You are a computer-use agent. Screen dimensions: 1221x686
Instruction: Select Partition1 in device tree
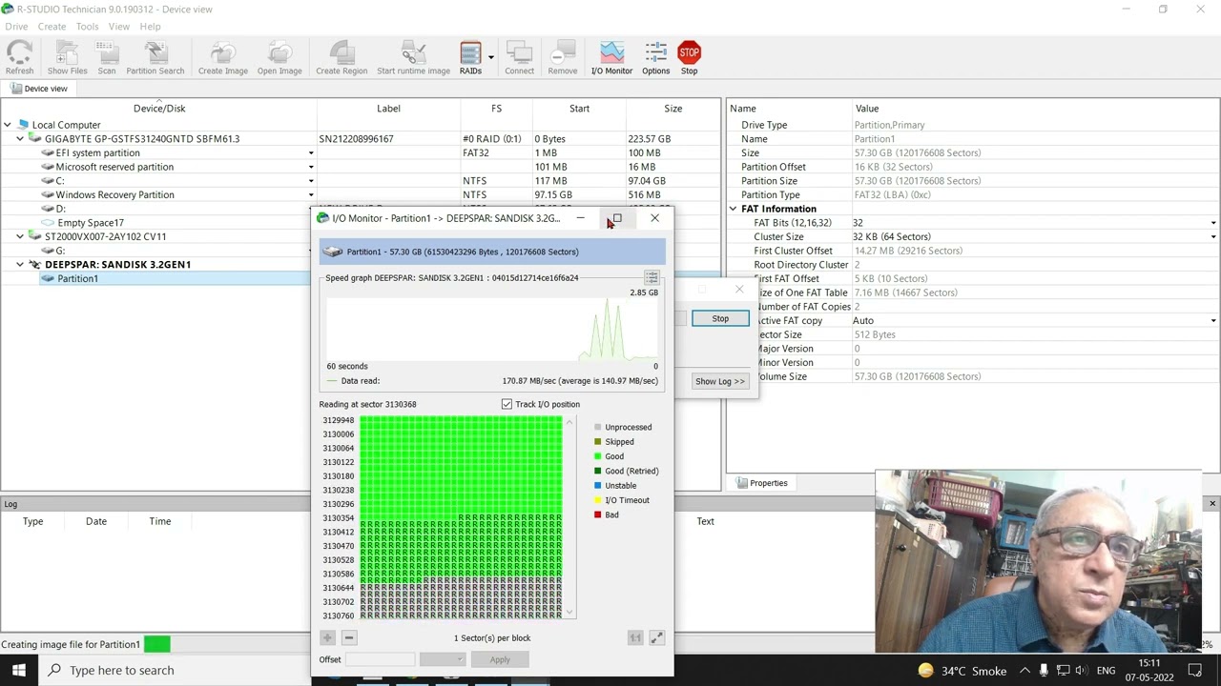tap(77, 279)
